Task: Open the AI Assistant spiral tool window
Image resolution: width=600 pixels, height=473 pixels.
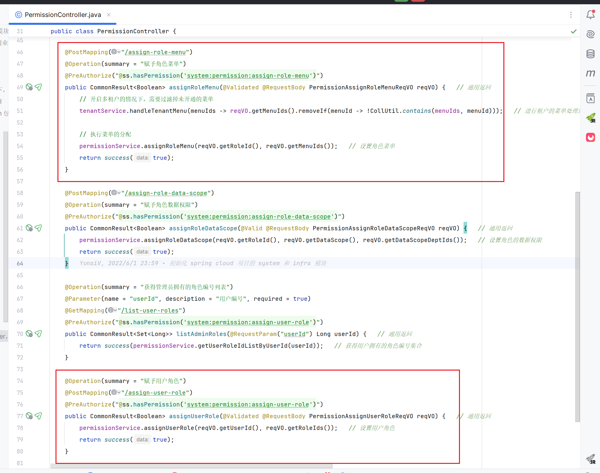Action: (x=591, y=34)
